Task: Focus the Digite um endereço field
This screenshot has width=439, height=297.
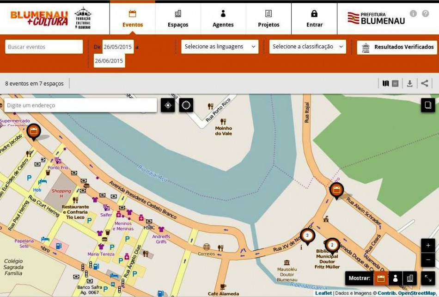Action: click(80, 105)
